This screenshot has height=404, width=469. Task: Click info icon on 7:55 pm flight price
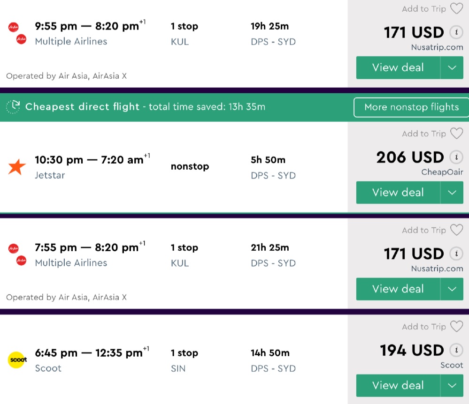455,254
